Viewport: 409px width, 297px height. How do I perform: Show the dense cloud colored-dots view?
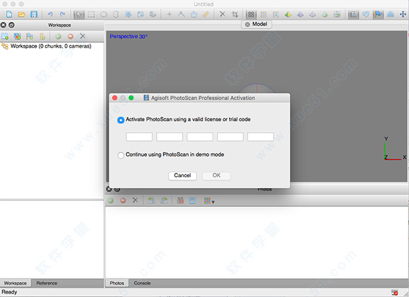(x=263, y=14)
